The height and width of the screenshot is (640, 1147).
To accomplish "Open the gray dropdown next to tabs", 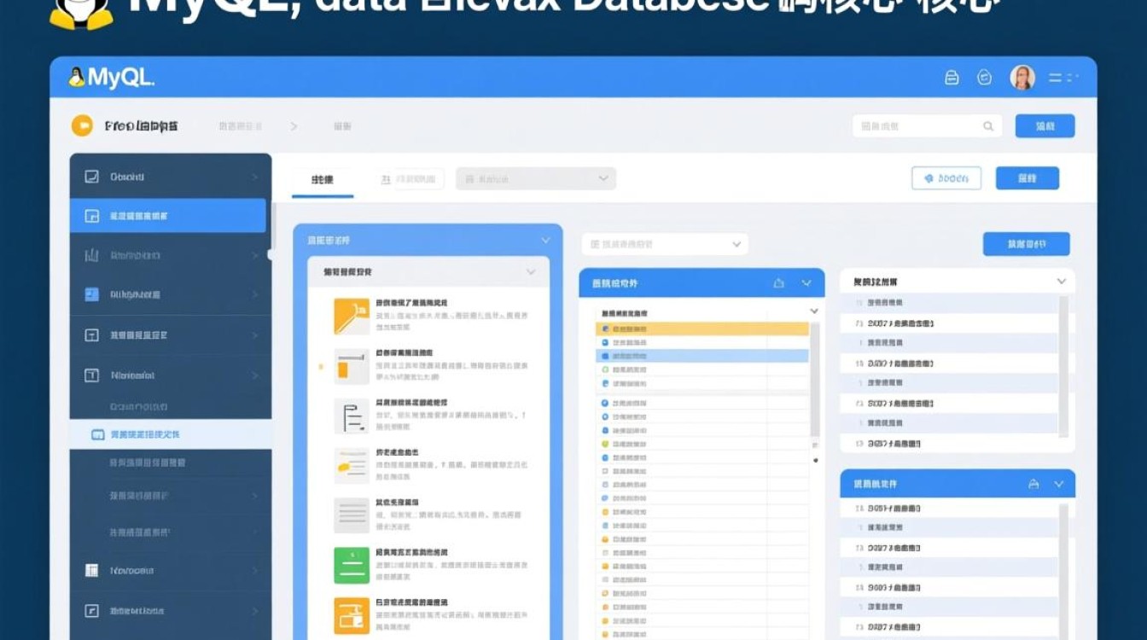I will pyautogui.click(x=535, y=178).
